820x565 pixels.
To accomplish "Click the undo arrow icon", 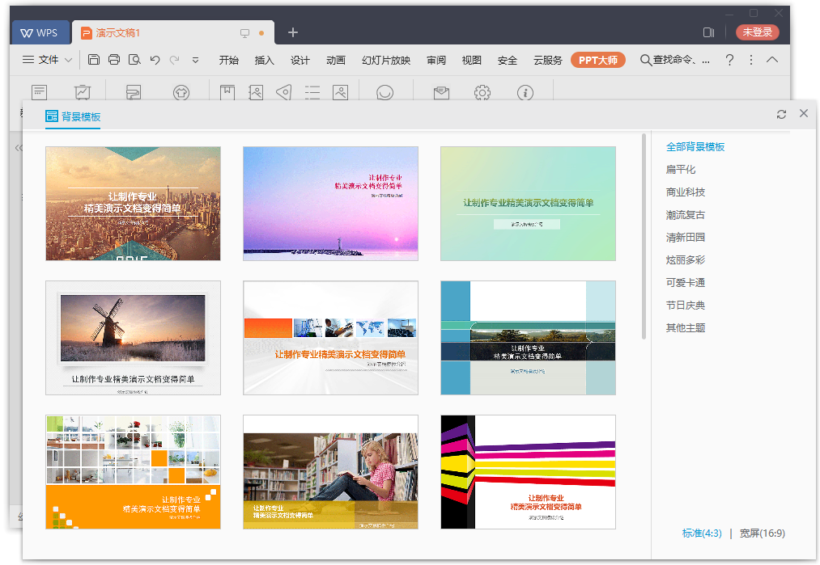I will point(155,60).
